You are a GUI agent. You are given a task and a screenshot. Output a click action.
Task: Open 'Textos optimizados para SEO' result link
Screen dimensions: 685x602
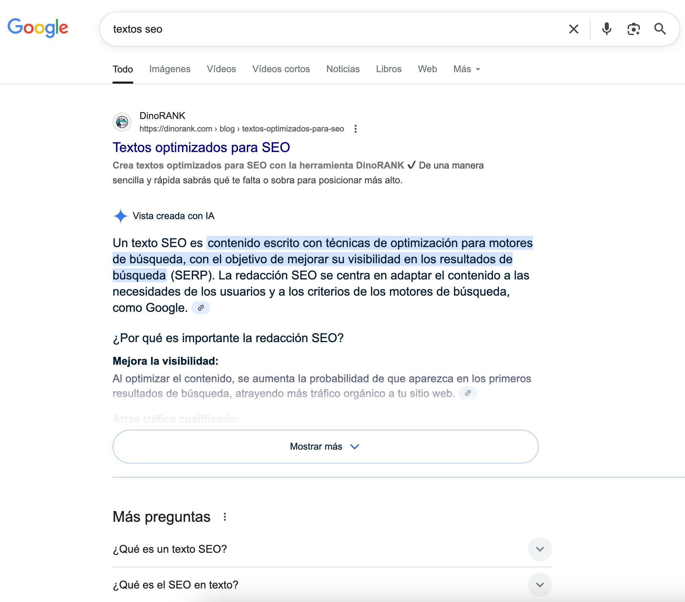click(x=201, y=148)
